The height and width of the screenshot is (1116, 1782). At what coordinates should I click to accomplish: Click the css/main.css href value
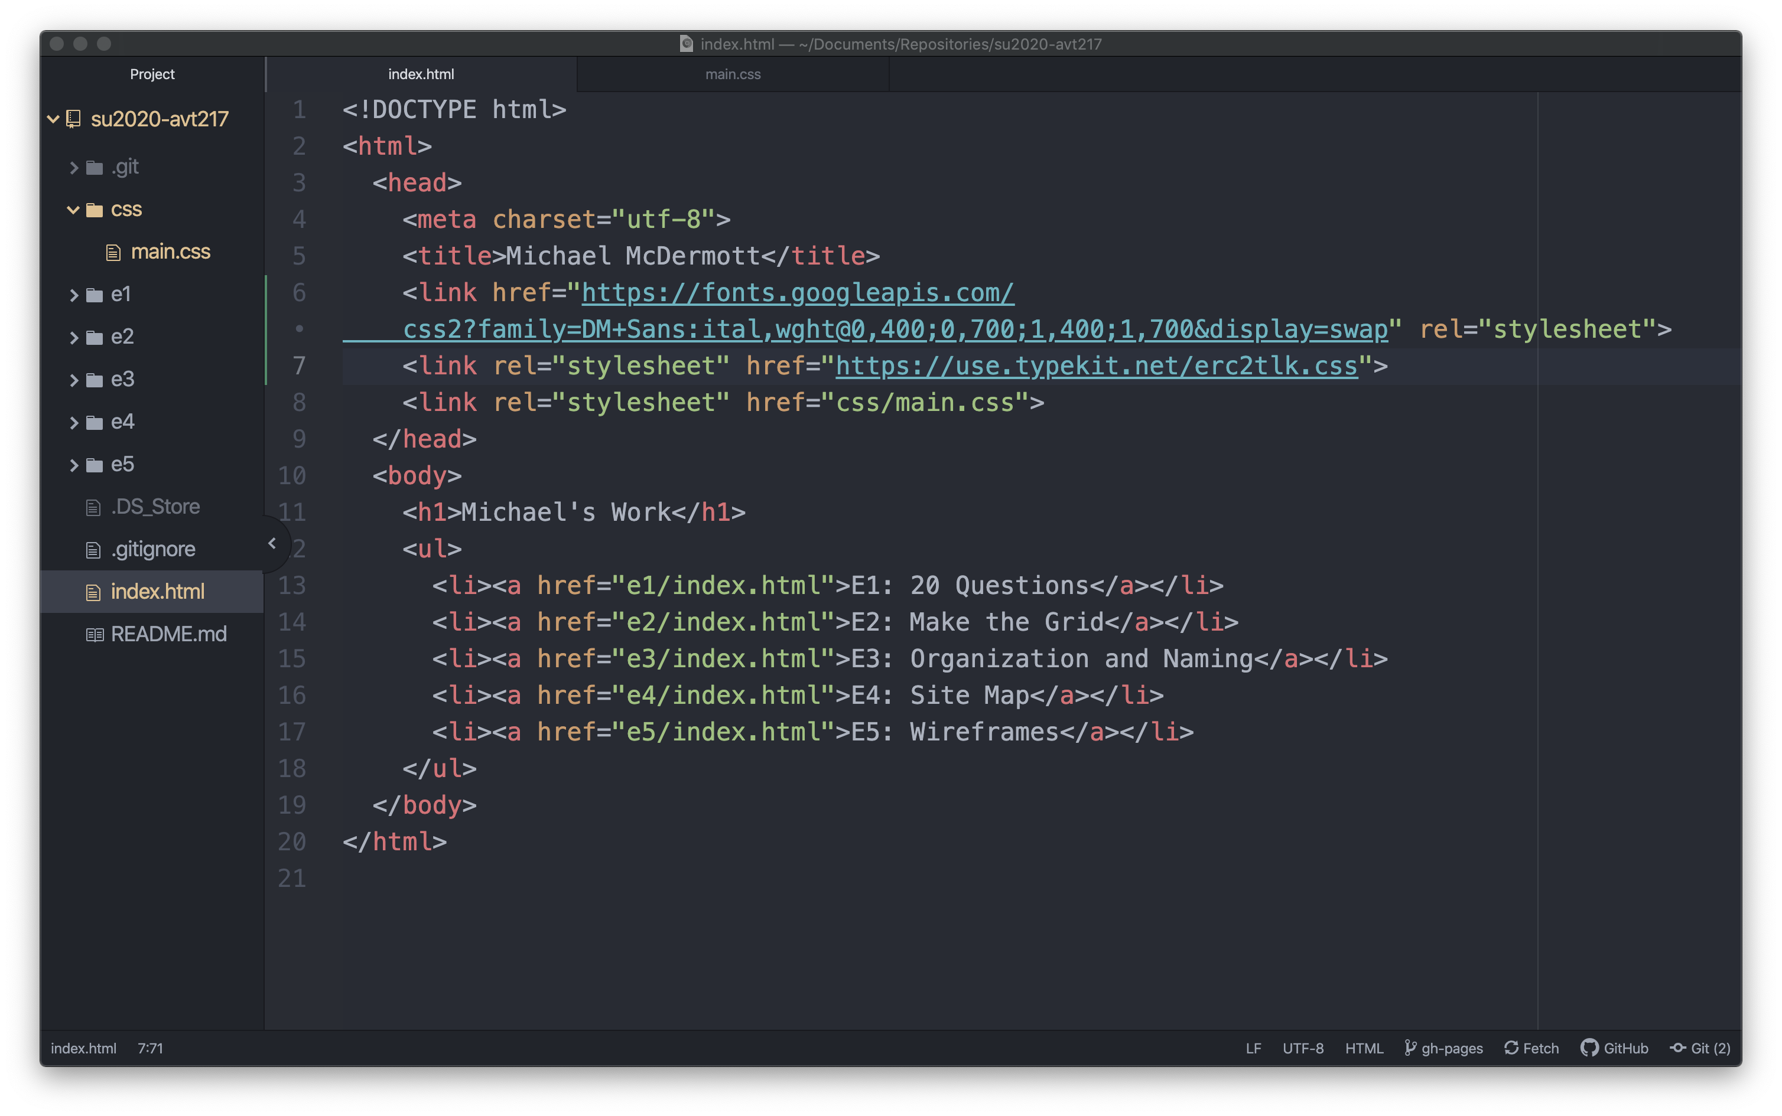click(x=925, y=403)
